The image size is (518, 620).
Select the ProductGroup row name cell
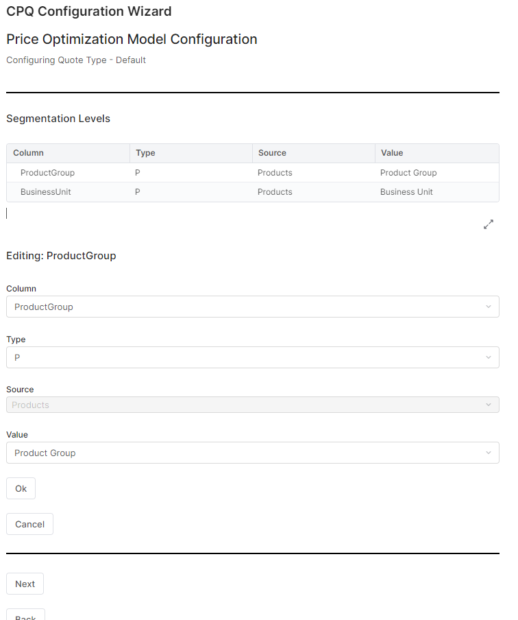[47, 173]
